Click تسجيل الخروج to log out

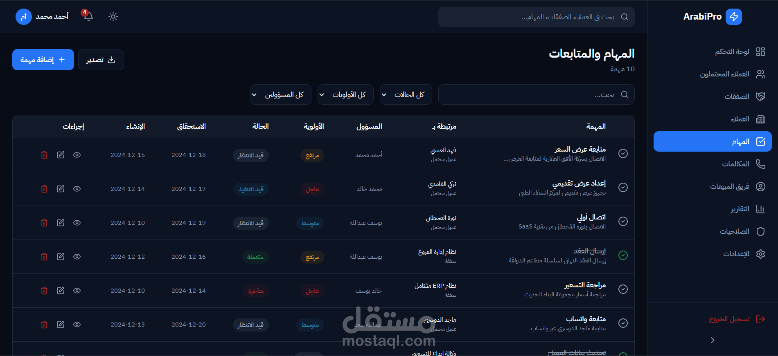coord(737,319)
